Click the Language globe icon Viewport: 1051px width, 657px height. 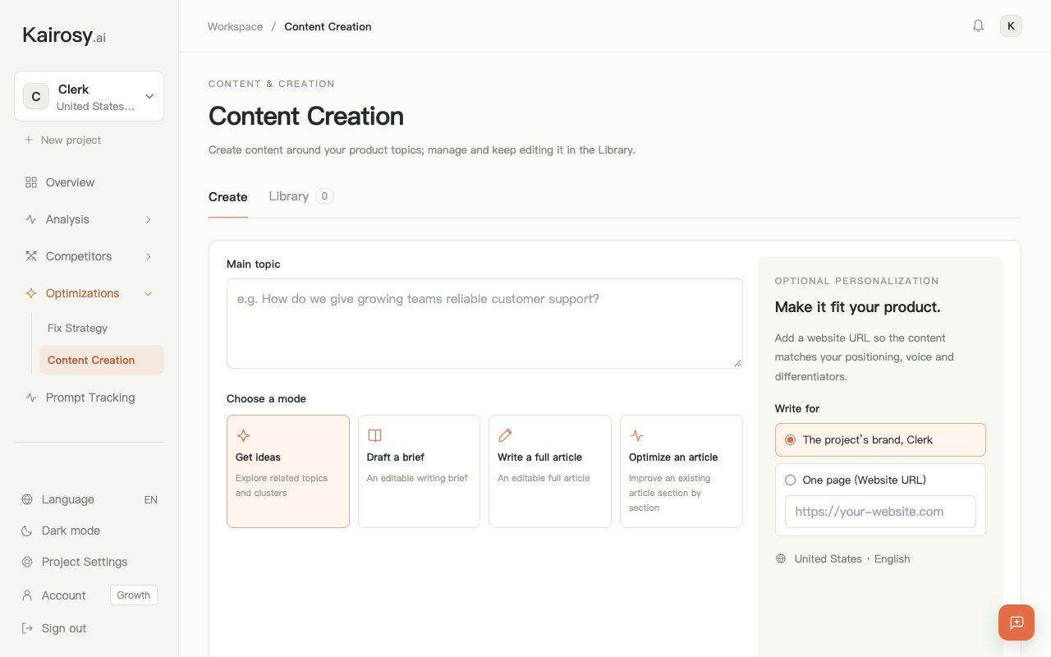pos(27,499)
